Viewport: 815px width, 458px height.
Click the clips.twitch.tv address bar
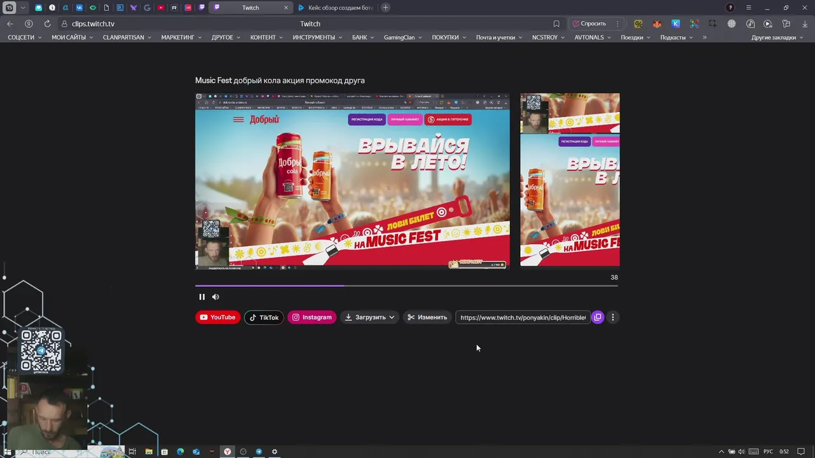[x=309, y=24]
